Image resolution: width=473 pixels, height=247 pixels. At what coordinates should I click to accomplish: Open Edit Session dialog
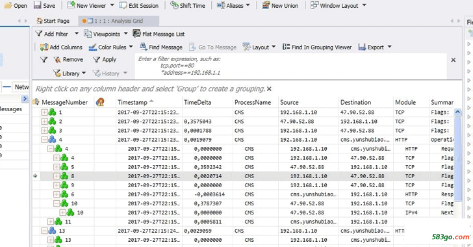(x=139, y=5)
